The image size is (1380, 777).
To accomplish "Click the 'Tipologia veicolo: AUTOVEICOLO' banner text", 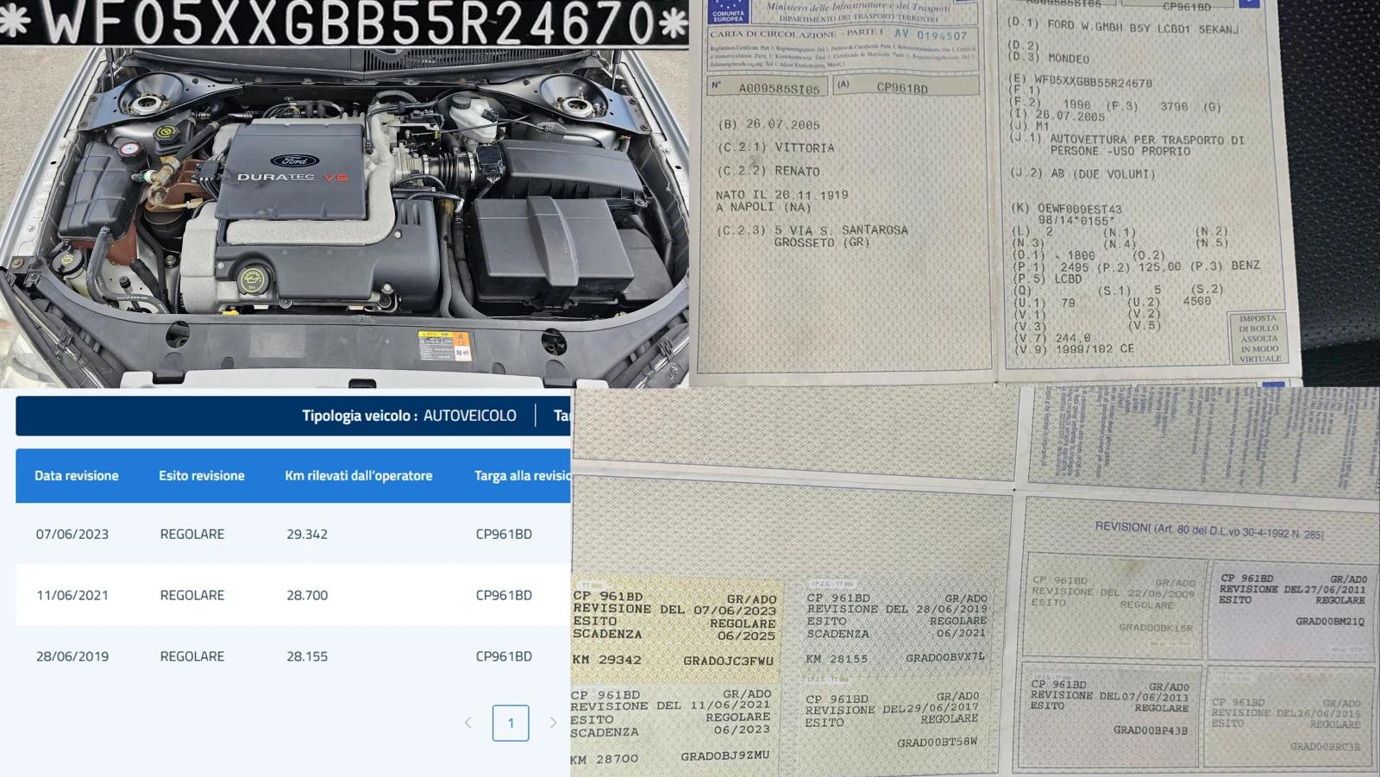I will 409,416.
